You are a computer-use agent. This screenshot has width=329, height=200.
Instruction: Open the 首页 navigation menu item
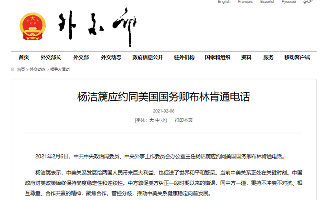(24, 58)
